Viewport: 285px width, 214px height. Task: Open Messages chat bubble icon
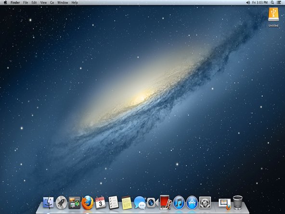pyautogui.click(x=140, y=202)
